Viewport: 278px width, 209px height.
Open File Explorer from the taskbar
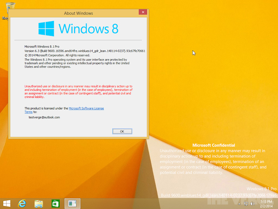[x=39, y=203]
